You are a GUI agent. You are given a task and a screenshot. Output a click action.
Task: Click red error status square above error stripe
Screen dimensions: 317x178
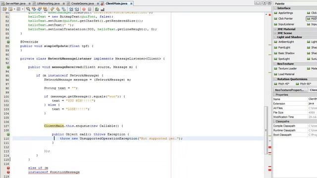pos(269,15)
